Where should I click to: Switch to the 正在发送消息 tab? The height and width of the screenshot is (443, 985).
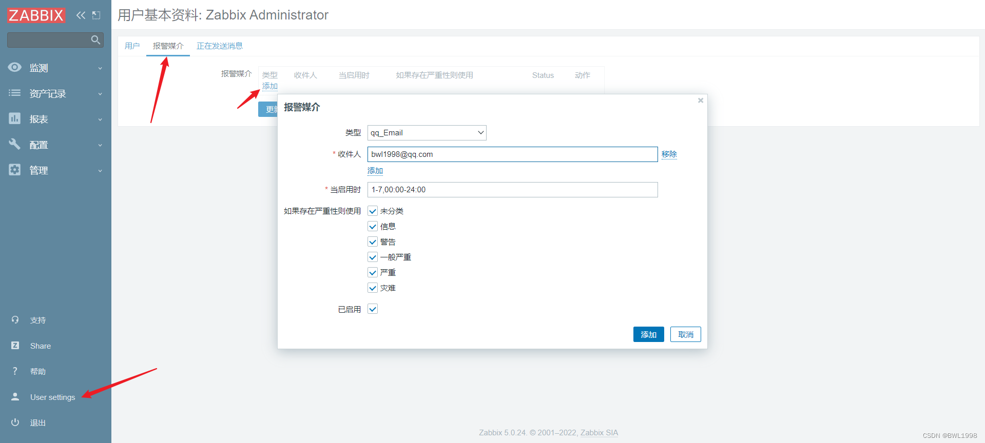pyautogui.click(x=220, y=46)
